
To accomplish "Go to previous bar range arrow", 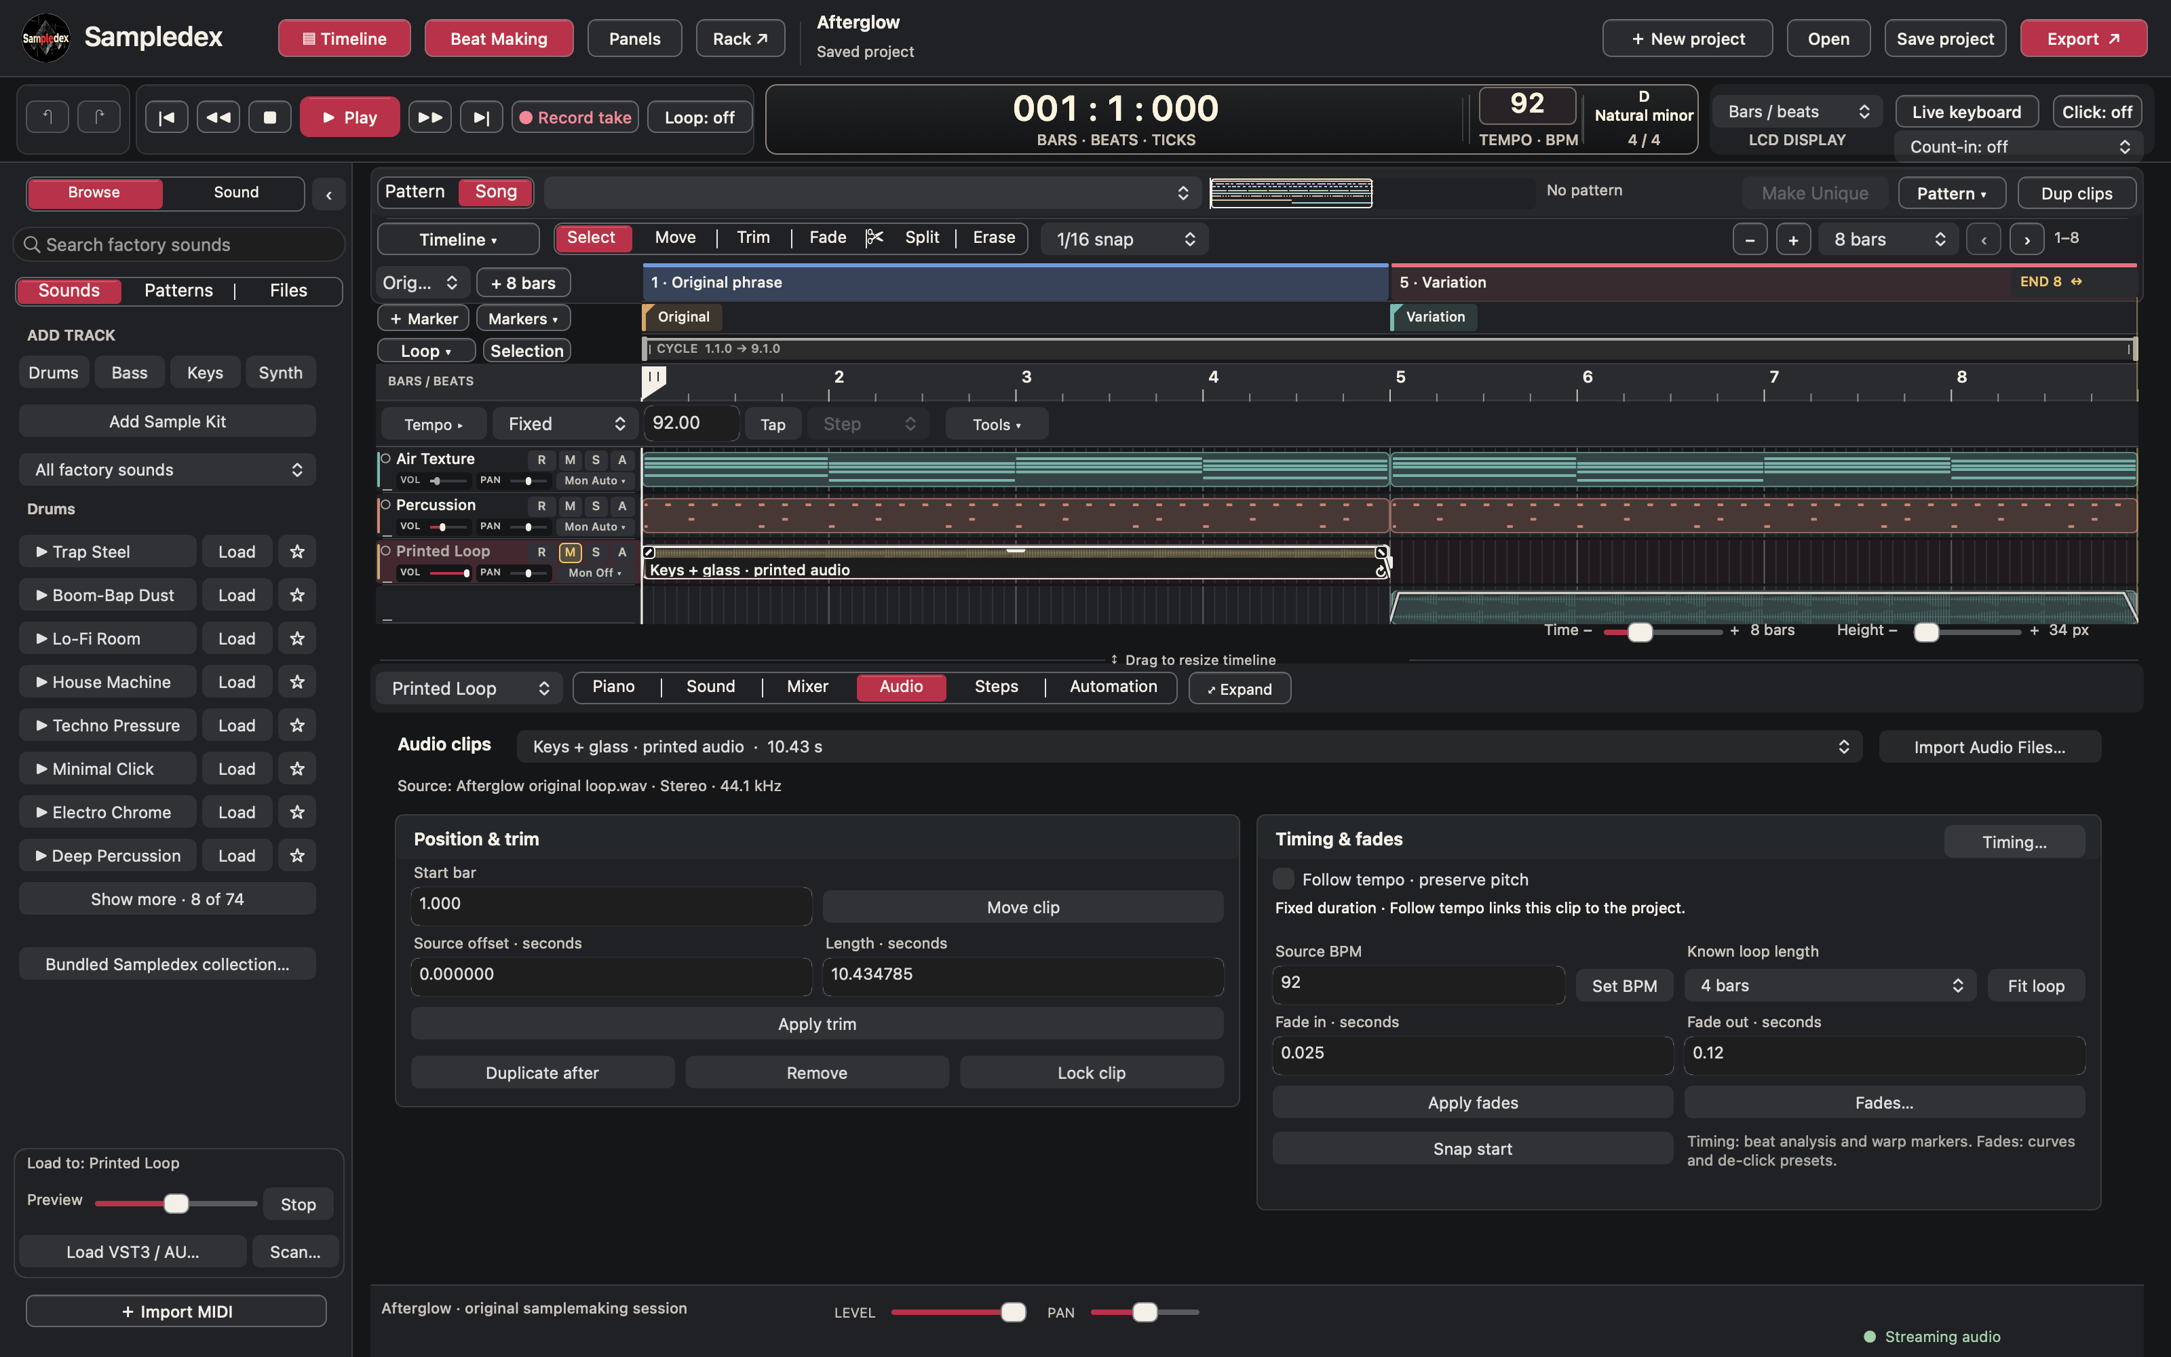I will (1984, 240).
